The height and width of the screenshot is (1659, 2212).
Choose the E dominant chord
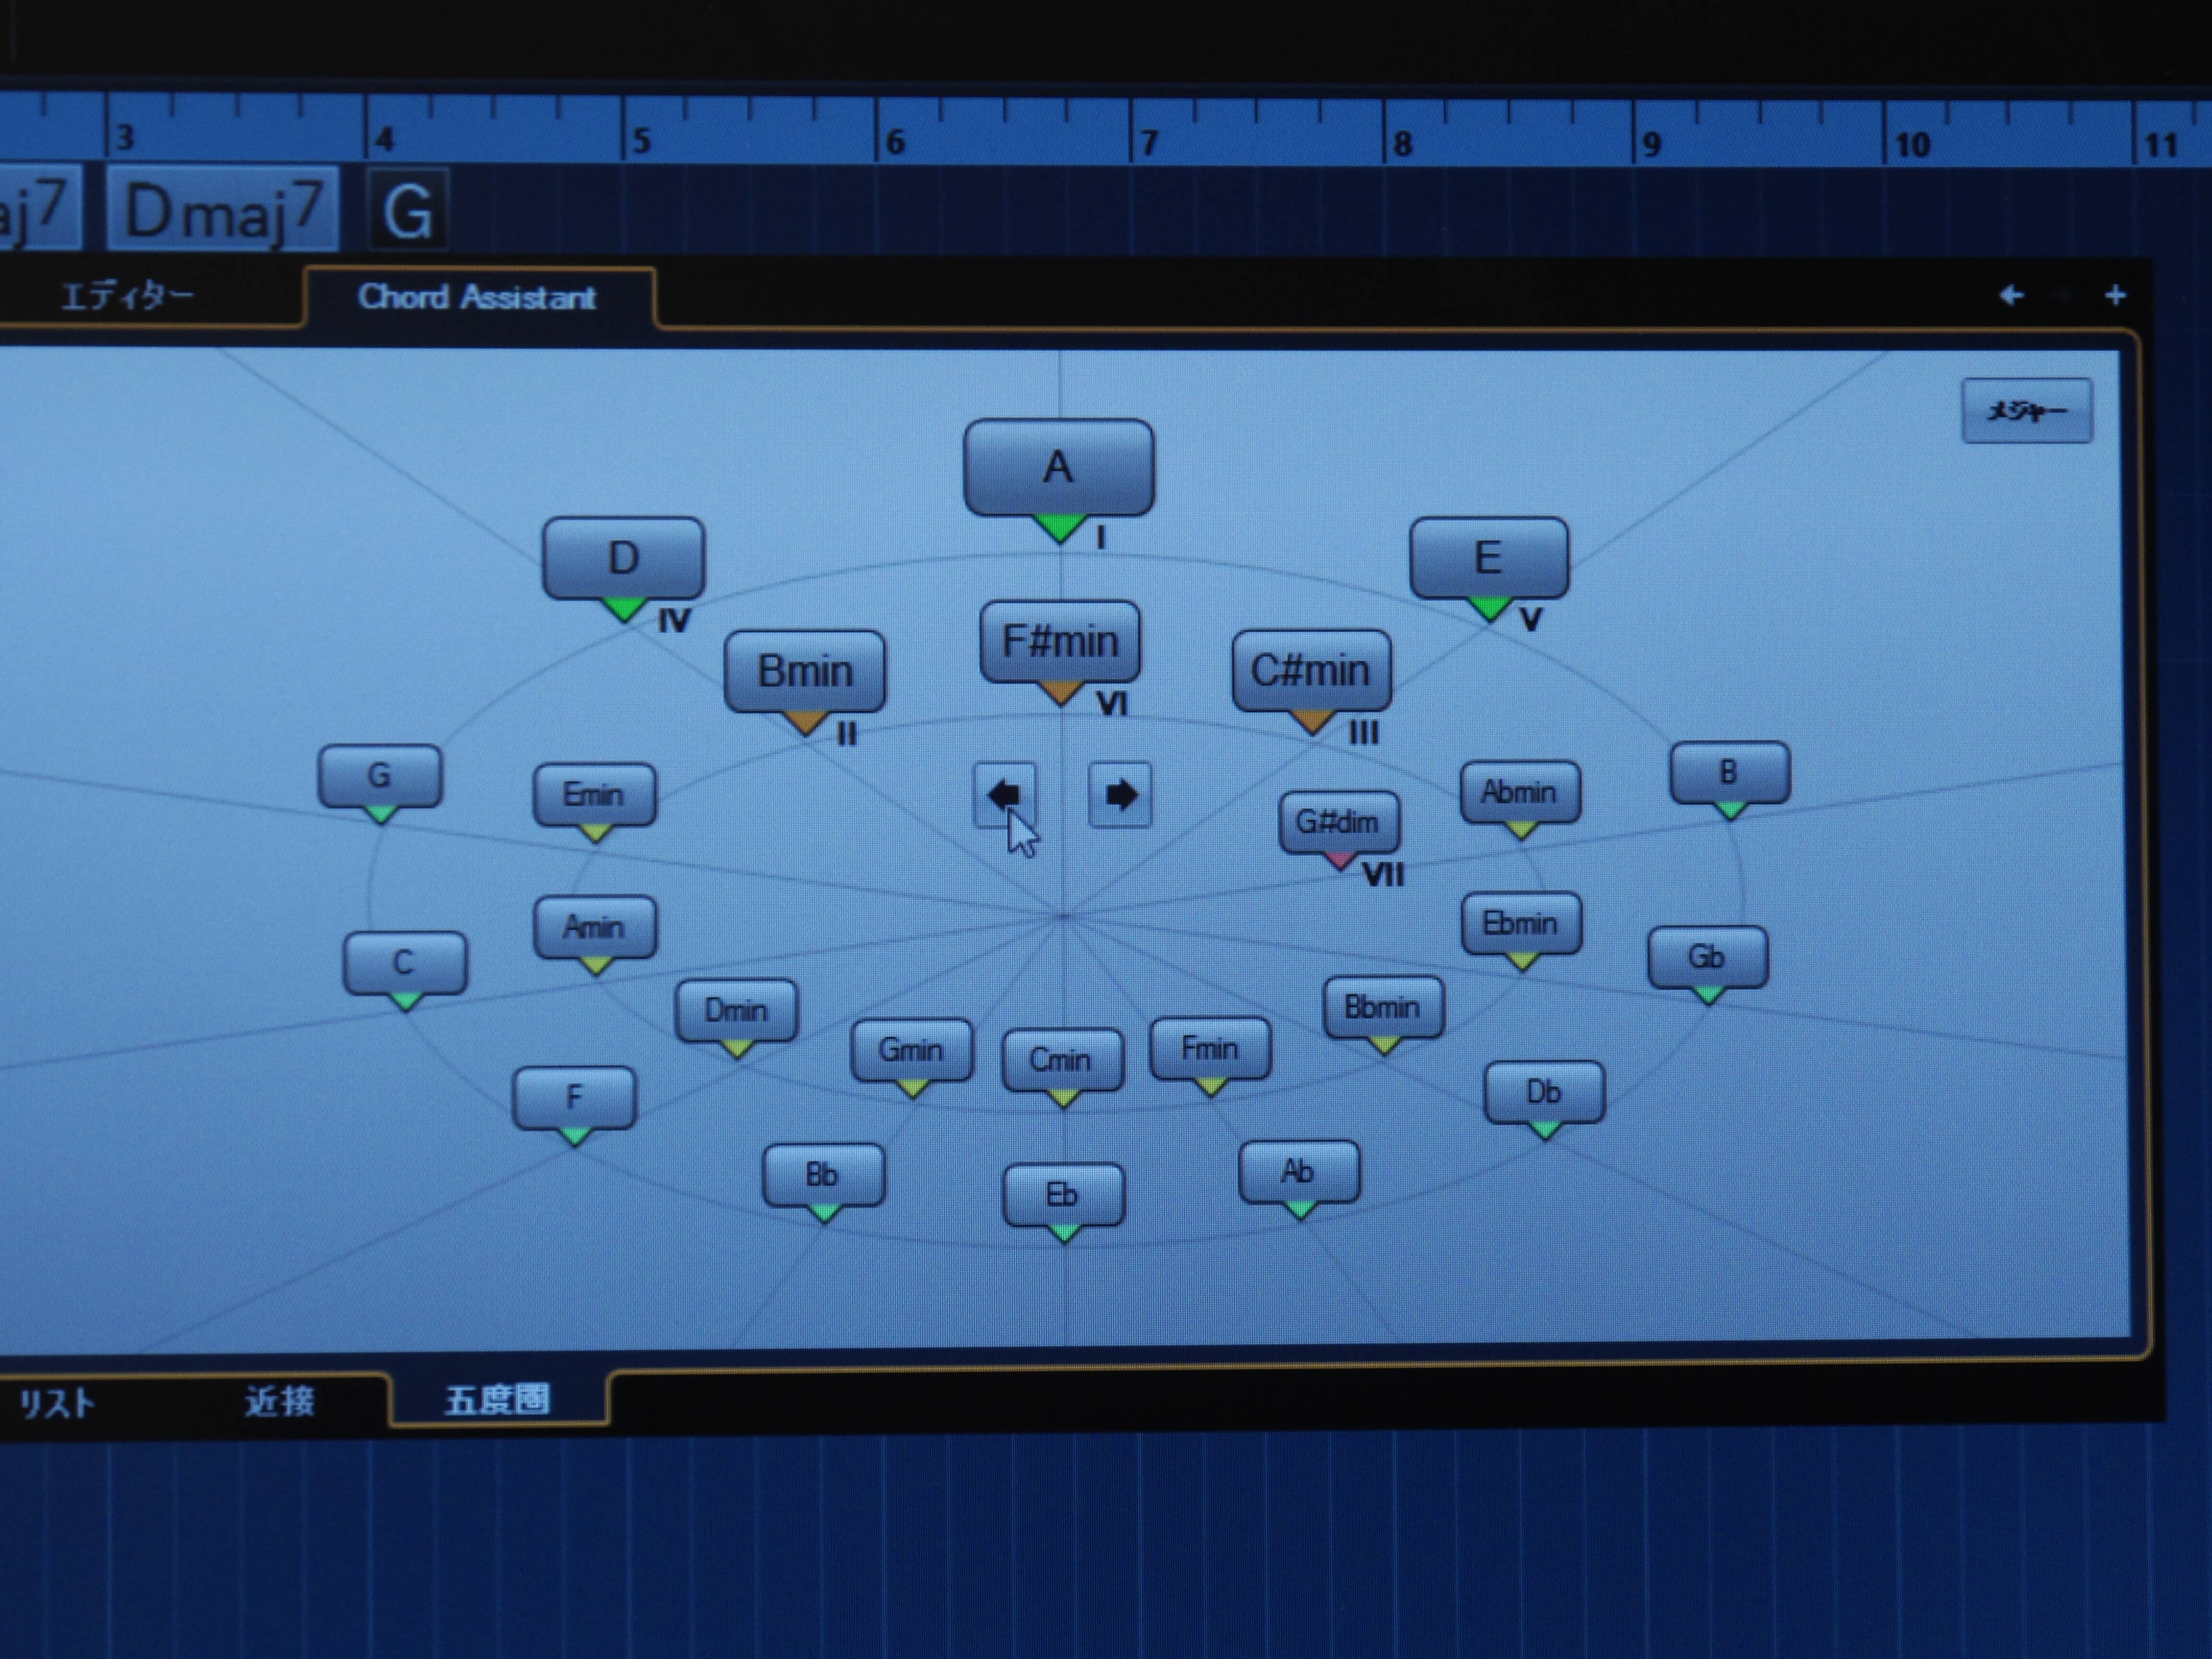coord(1489,557)
